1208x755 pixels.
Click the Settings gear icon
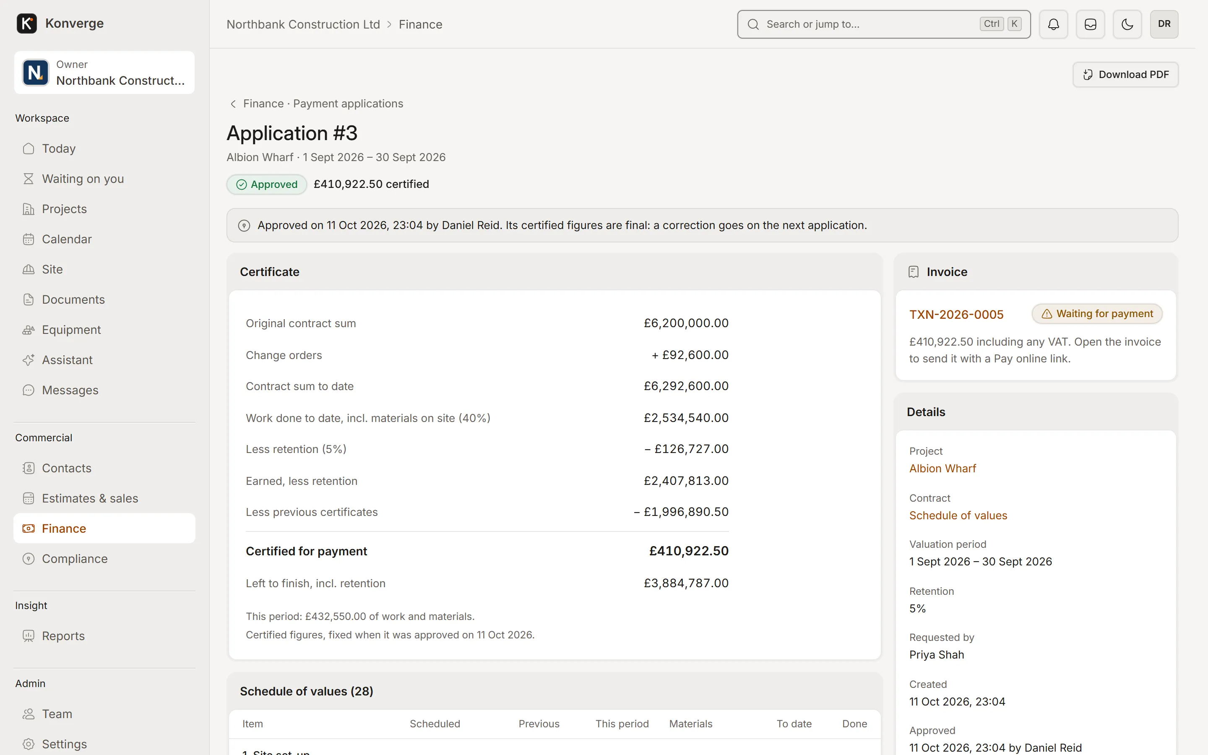point(29,744)
